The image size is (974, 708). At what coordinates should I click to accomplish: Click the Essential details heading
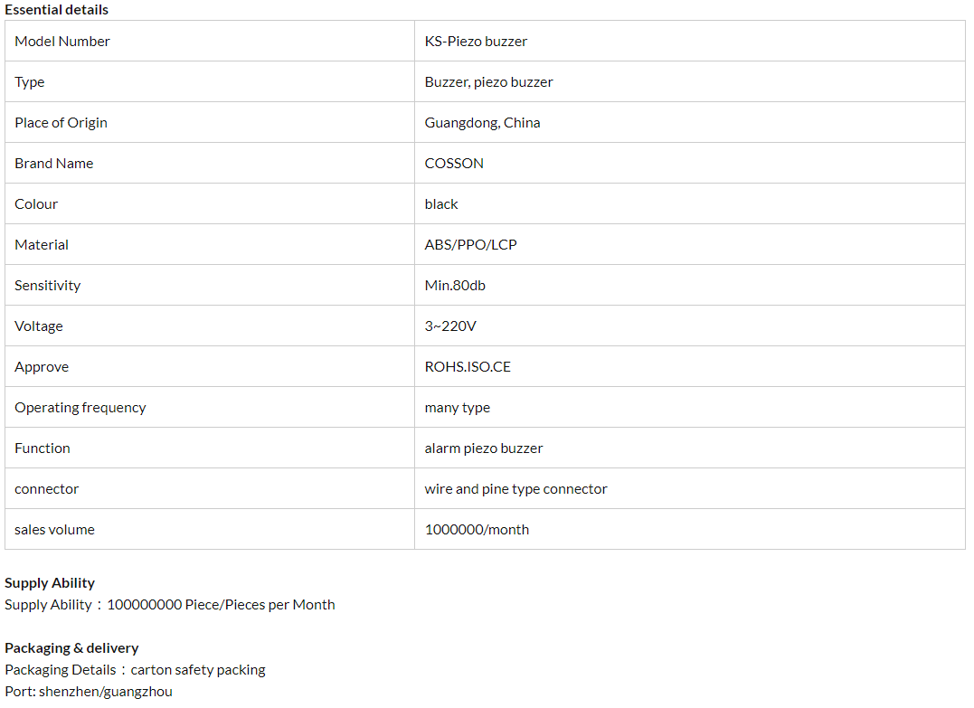point(56,10)
